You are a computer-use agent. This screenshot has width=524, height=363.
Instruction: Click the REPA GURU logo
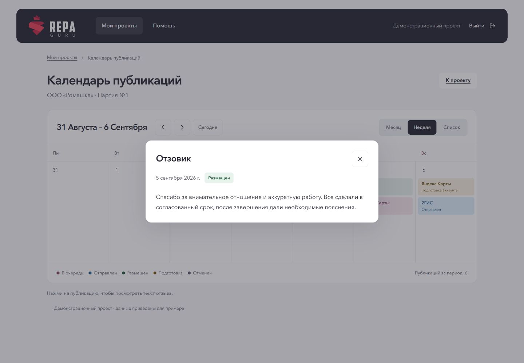[52, 26]
